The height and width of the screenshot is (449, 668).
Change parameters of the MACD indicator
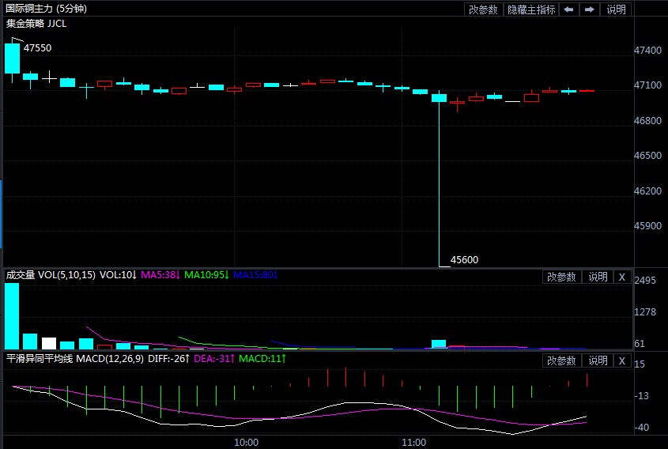pyautogui.click(x=561, y=360)
